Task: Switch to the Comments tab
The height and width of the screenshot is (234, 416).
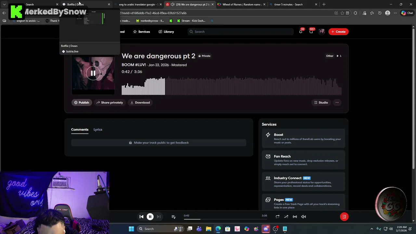Action: click(x=80, y=129)
